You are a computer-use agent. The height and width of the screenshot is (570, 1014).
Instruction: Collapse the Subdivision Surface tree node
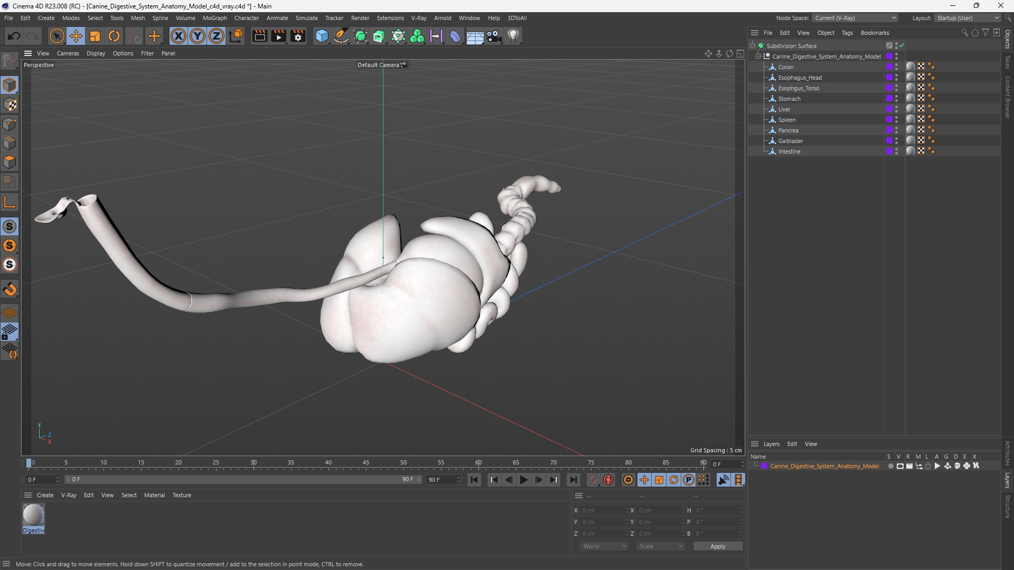tap(752, 45)
